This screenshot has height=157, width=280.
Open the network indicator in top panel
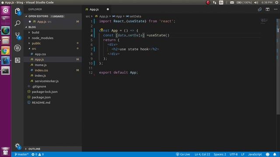click(x=215, y=3)
